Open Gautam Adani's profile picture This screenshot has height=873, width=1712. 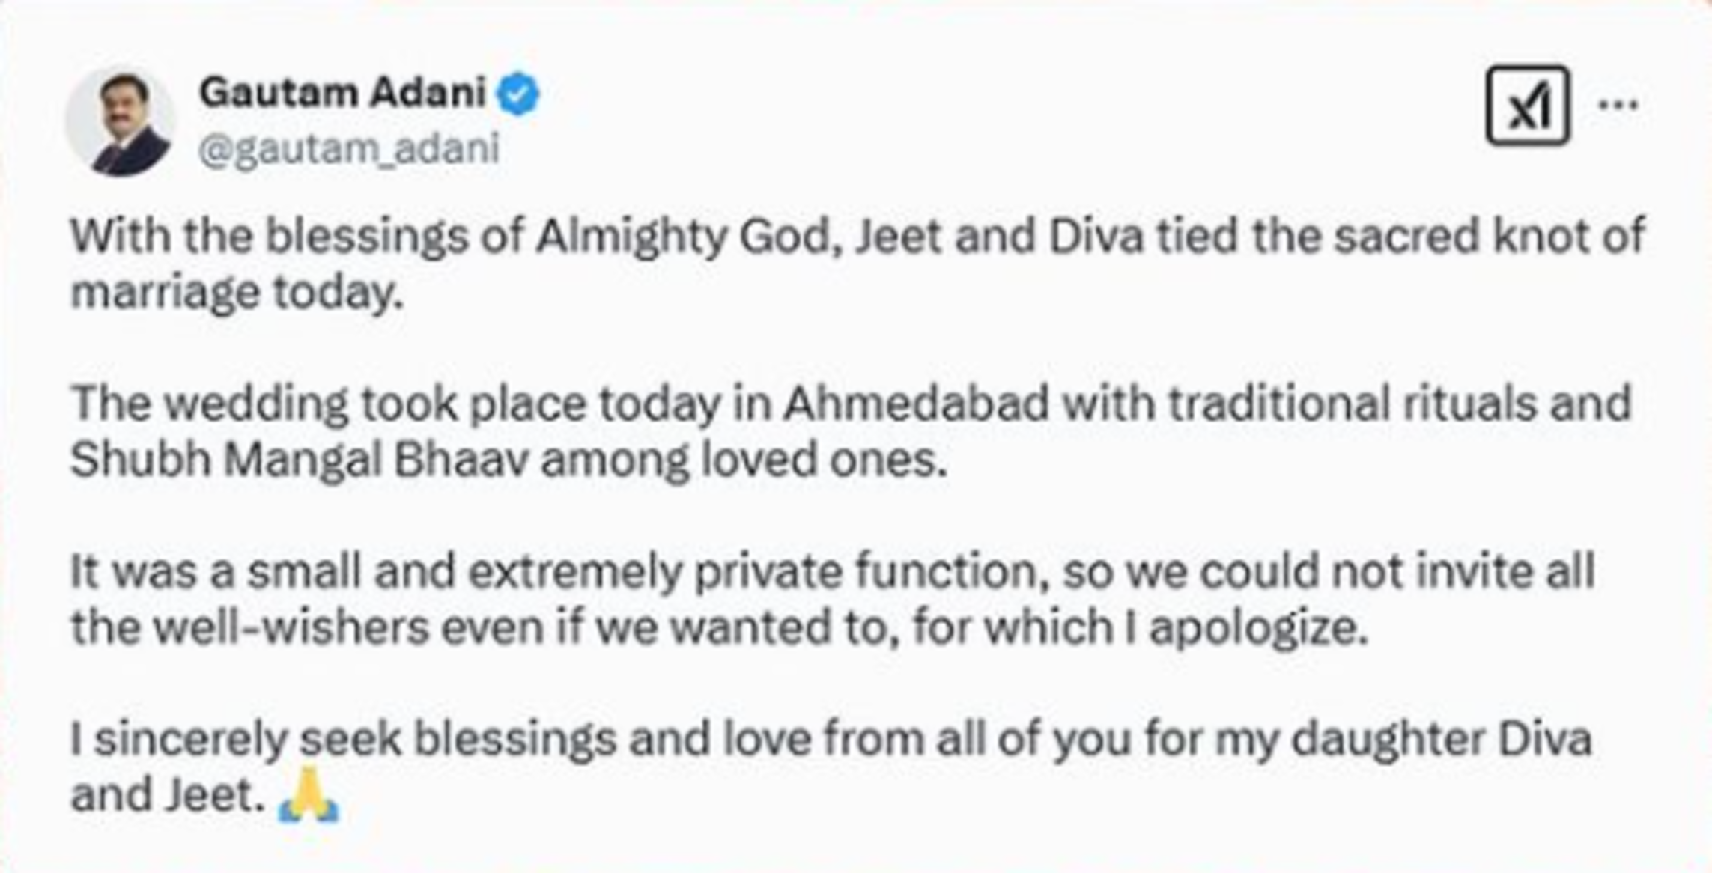click(x=120, y=121)
